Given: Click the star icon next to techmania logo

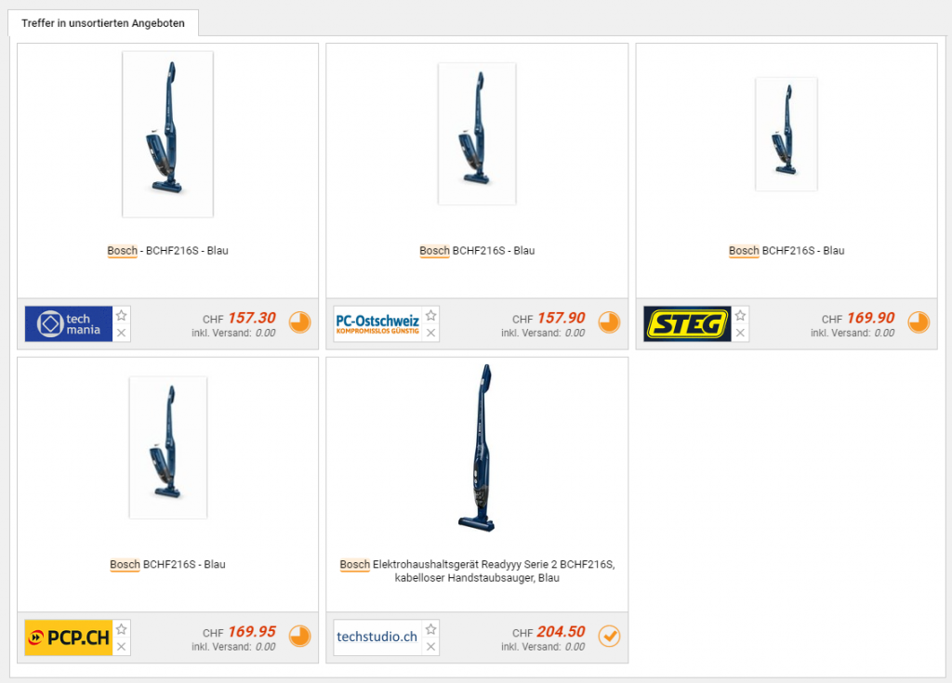Looking at the screenshot, I should click(122, 315).
